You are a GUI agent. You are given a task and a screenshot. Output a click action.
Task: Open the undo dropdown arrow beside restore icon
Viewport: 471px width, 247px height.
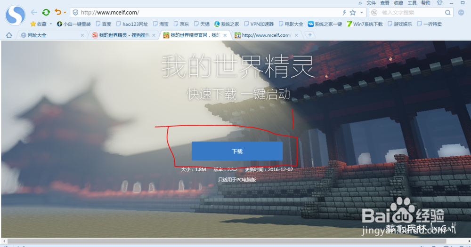click(65, 13)
